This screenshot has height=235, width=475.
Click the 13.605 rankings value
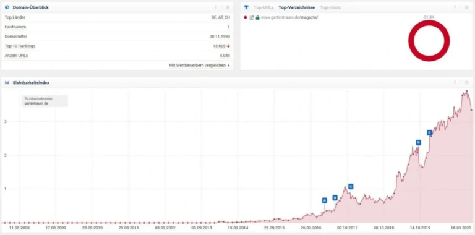pos(220,46)
